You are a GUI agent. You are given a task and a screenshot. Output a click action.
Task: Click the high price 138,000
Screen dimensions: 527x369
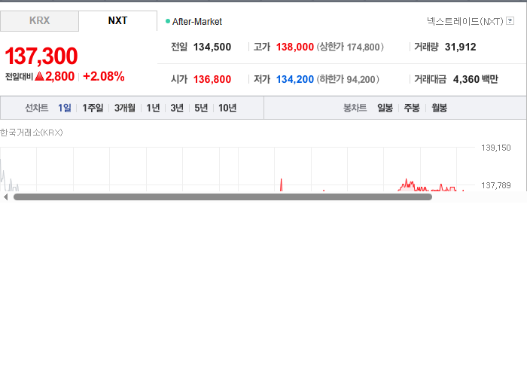coord(295,47)
